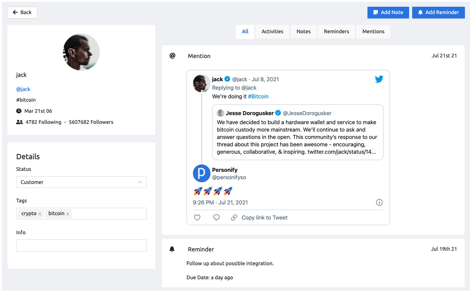Click the Mention entry heading
The height and width of the screenshot is (292, 472).
pos(199,56)
